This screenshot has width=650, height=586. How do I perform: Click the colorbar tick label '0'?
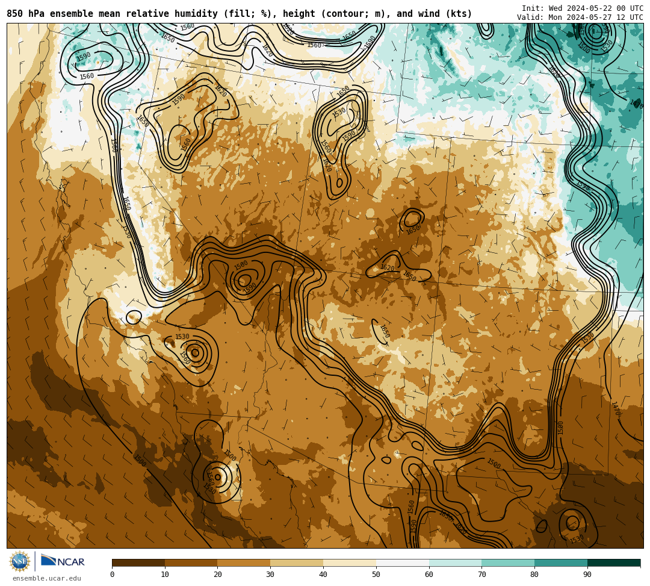click(113, 575)
